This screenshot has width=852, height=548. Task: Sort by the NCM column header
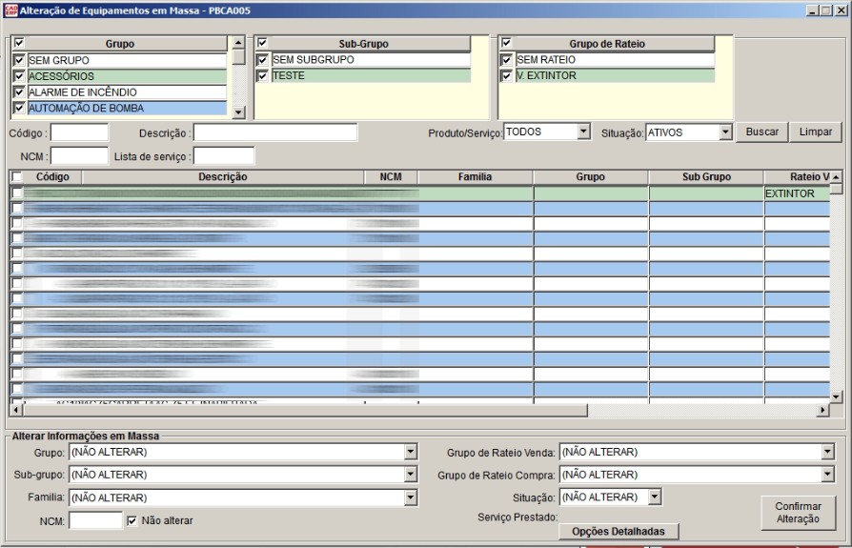click(391, 177)
